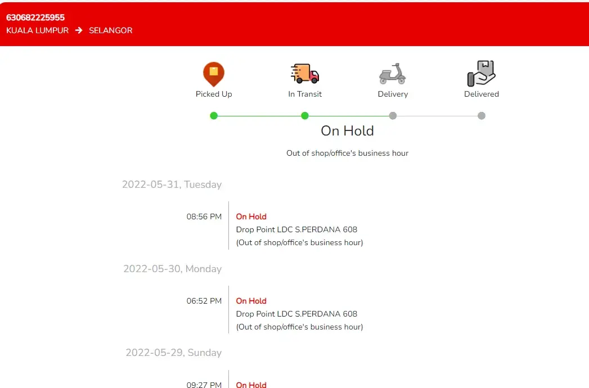Click the 2022-05-31, Tuesday date header
589x388 pixels.
click(172, 184)
